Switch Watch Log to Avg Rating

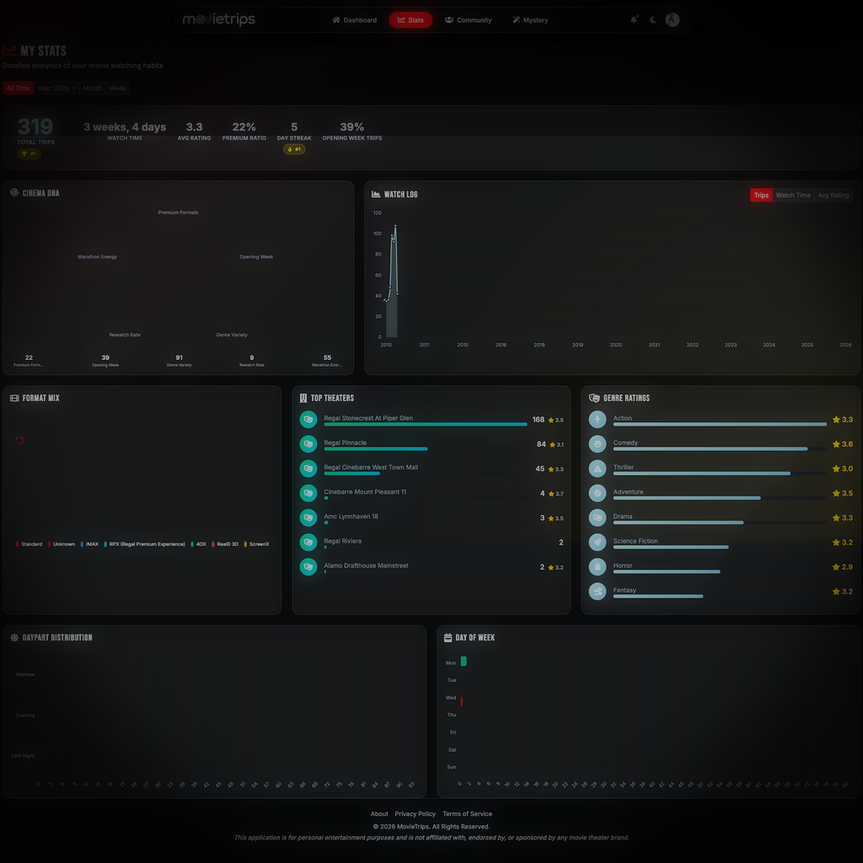click(833, 196)
